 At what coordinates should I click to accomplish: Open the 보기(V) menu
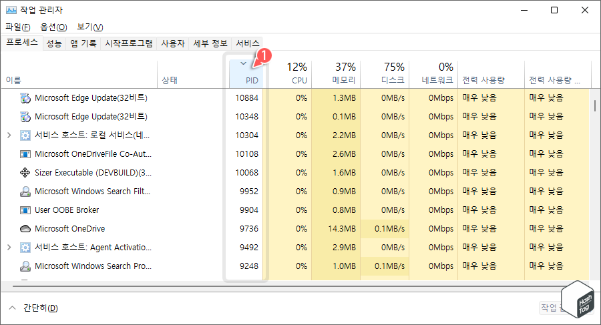pos(89,27)
